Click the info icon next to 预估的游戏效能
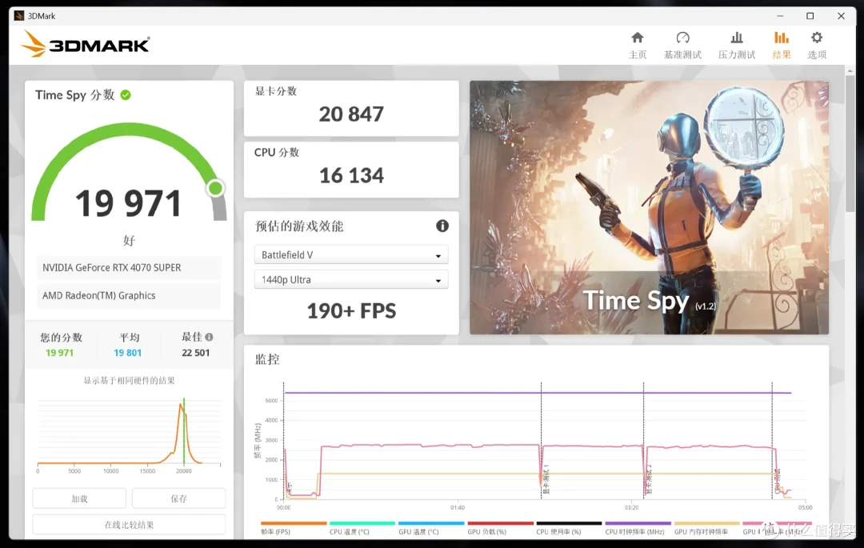The width and height of the screenshot is (864, 548). pos(442,226)
